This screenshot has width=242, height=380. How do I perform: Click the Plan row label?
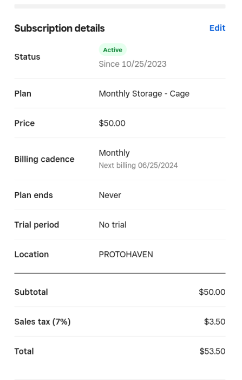click(x=23, y=93)
